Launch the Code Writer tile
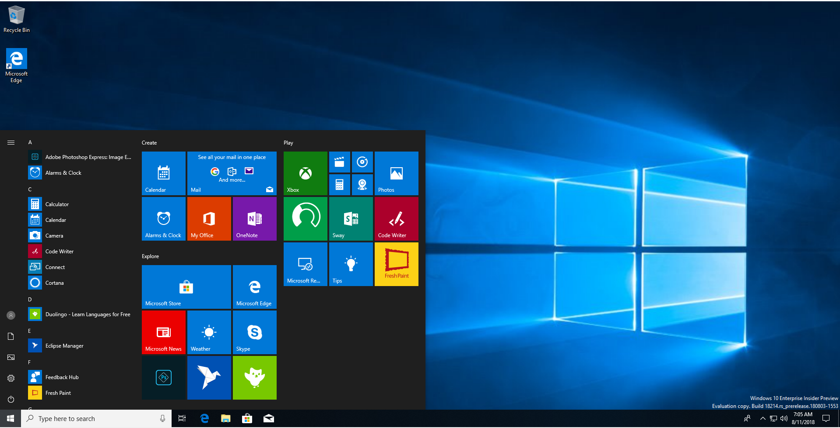This screenshot has width=840, height=428. (x=397, y=219)
